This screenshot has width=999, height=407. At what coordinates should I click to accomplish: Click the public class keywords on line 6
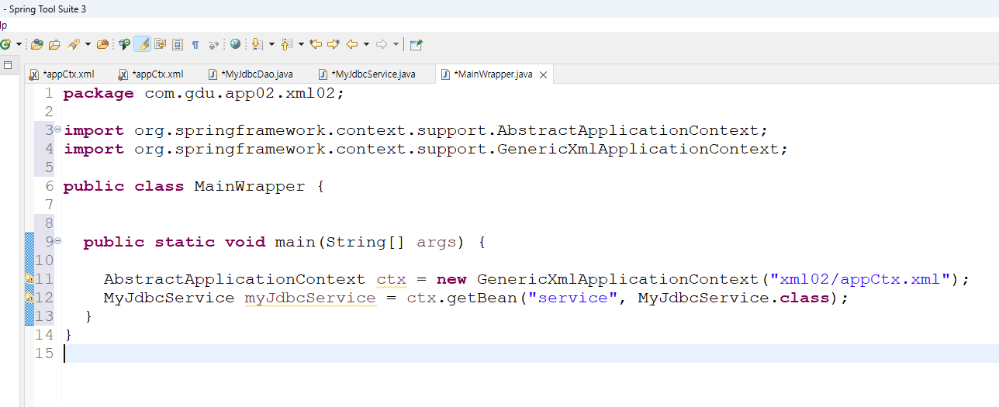[123, 186]
